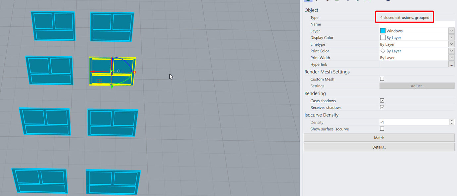Viewport: 457px width, 196px height.
Task: Open the Details dialog
Action: [x=379, y=147]
